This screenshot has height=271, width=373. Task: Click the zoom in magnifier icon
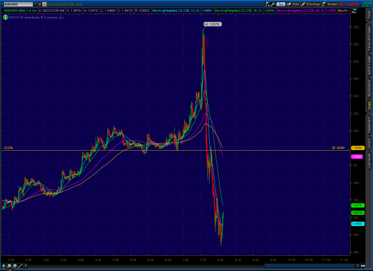(9, 266)
